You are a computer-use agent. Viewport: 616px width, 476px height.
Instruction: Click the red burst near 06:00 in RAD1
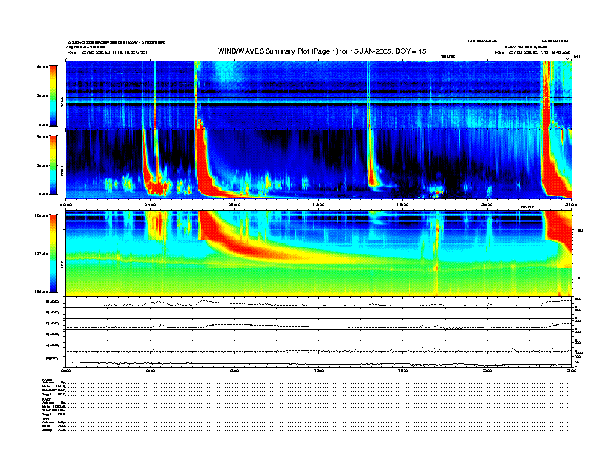202,165
